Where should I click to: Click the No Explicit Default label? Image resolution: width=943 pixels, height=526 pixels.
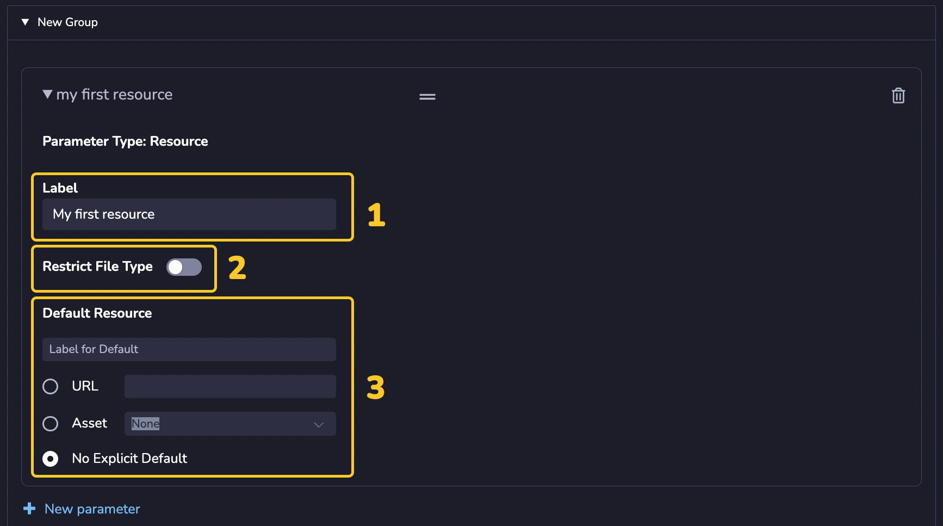[x=129, y=459]
